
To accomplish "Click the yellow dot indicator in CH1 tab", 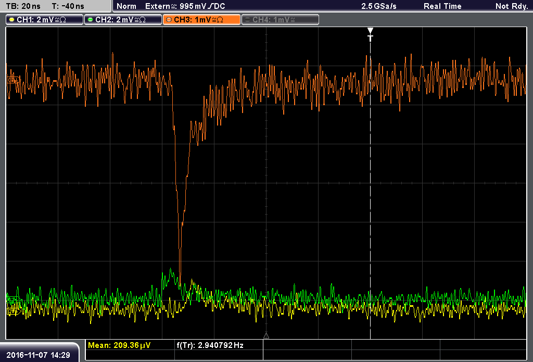I will [x=12, y=20].
